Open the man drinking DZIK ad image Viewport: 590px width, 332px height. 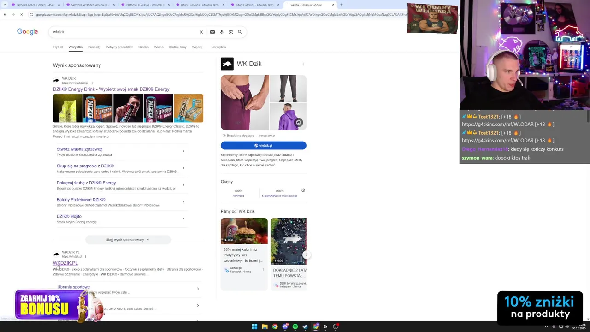point(128,108)
